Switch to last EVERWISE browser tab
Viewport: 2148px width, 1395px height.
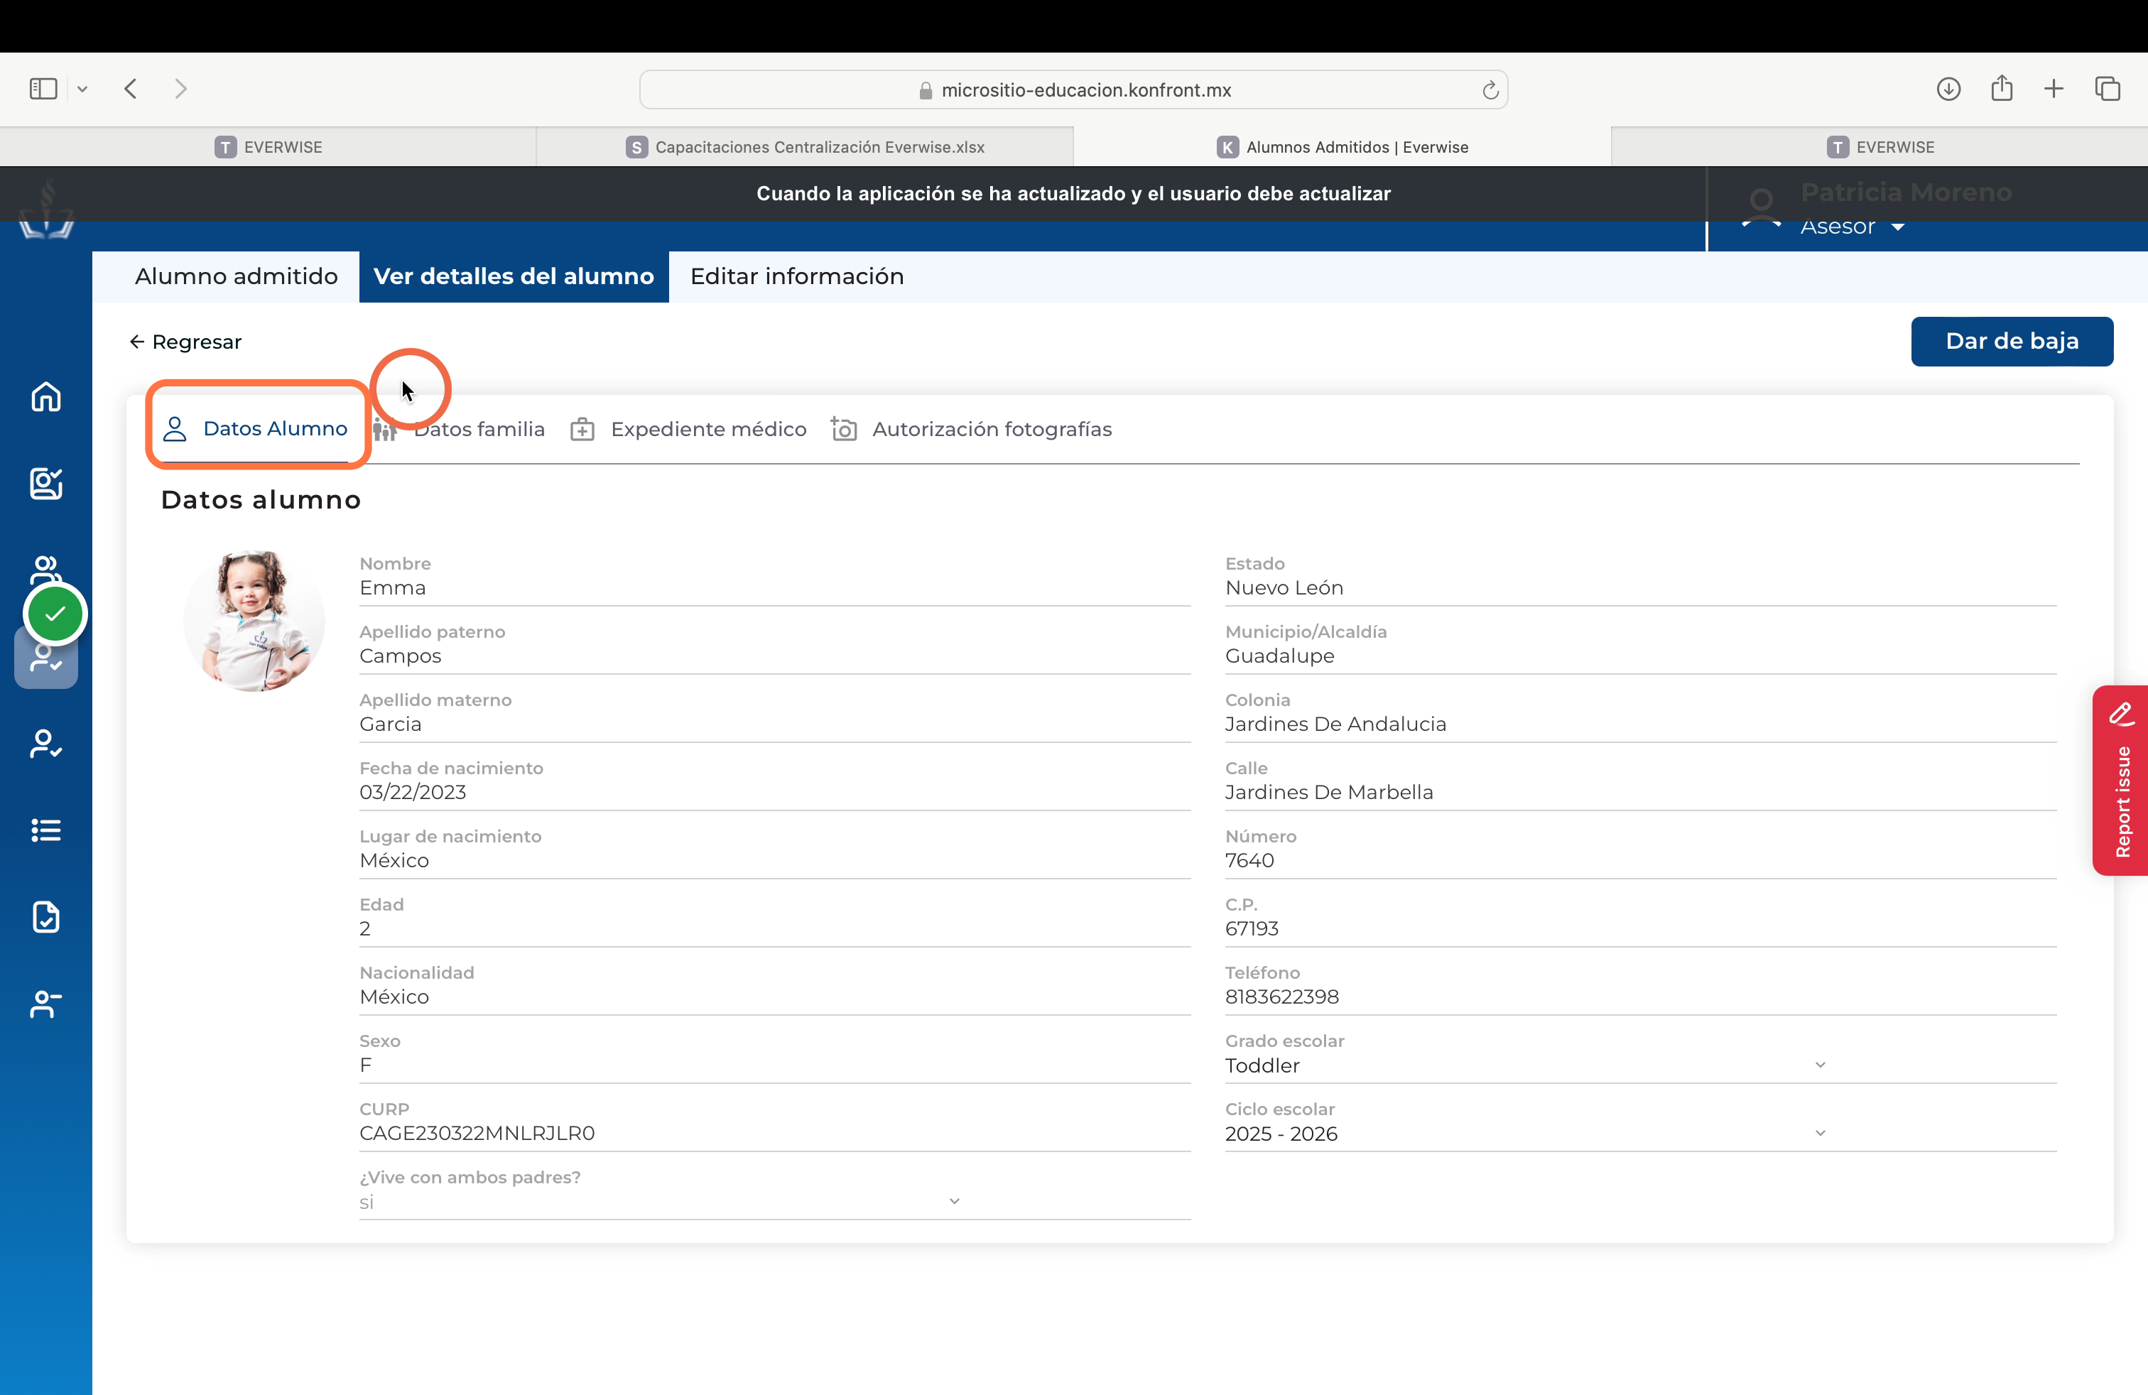[x=1880, y=147]
